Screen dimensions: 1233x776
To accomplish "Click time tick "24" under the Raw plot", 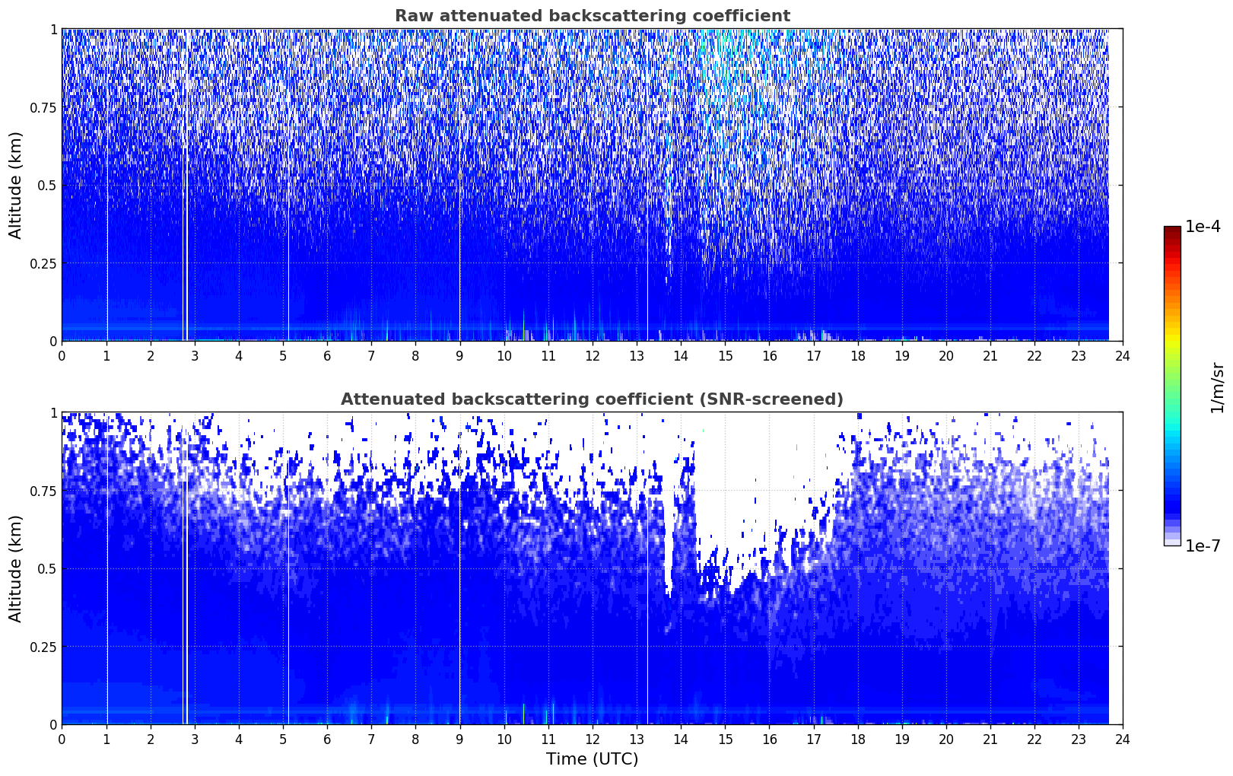I will pyautogui.click(x=1123, y=355).
